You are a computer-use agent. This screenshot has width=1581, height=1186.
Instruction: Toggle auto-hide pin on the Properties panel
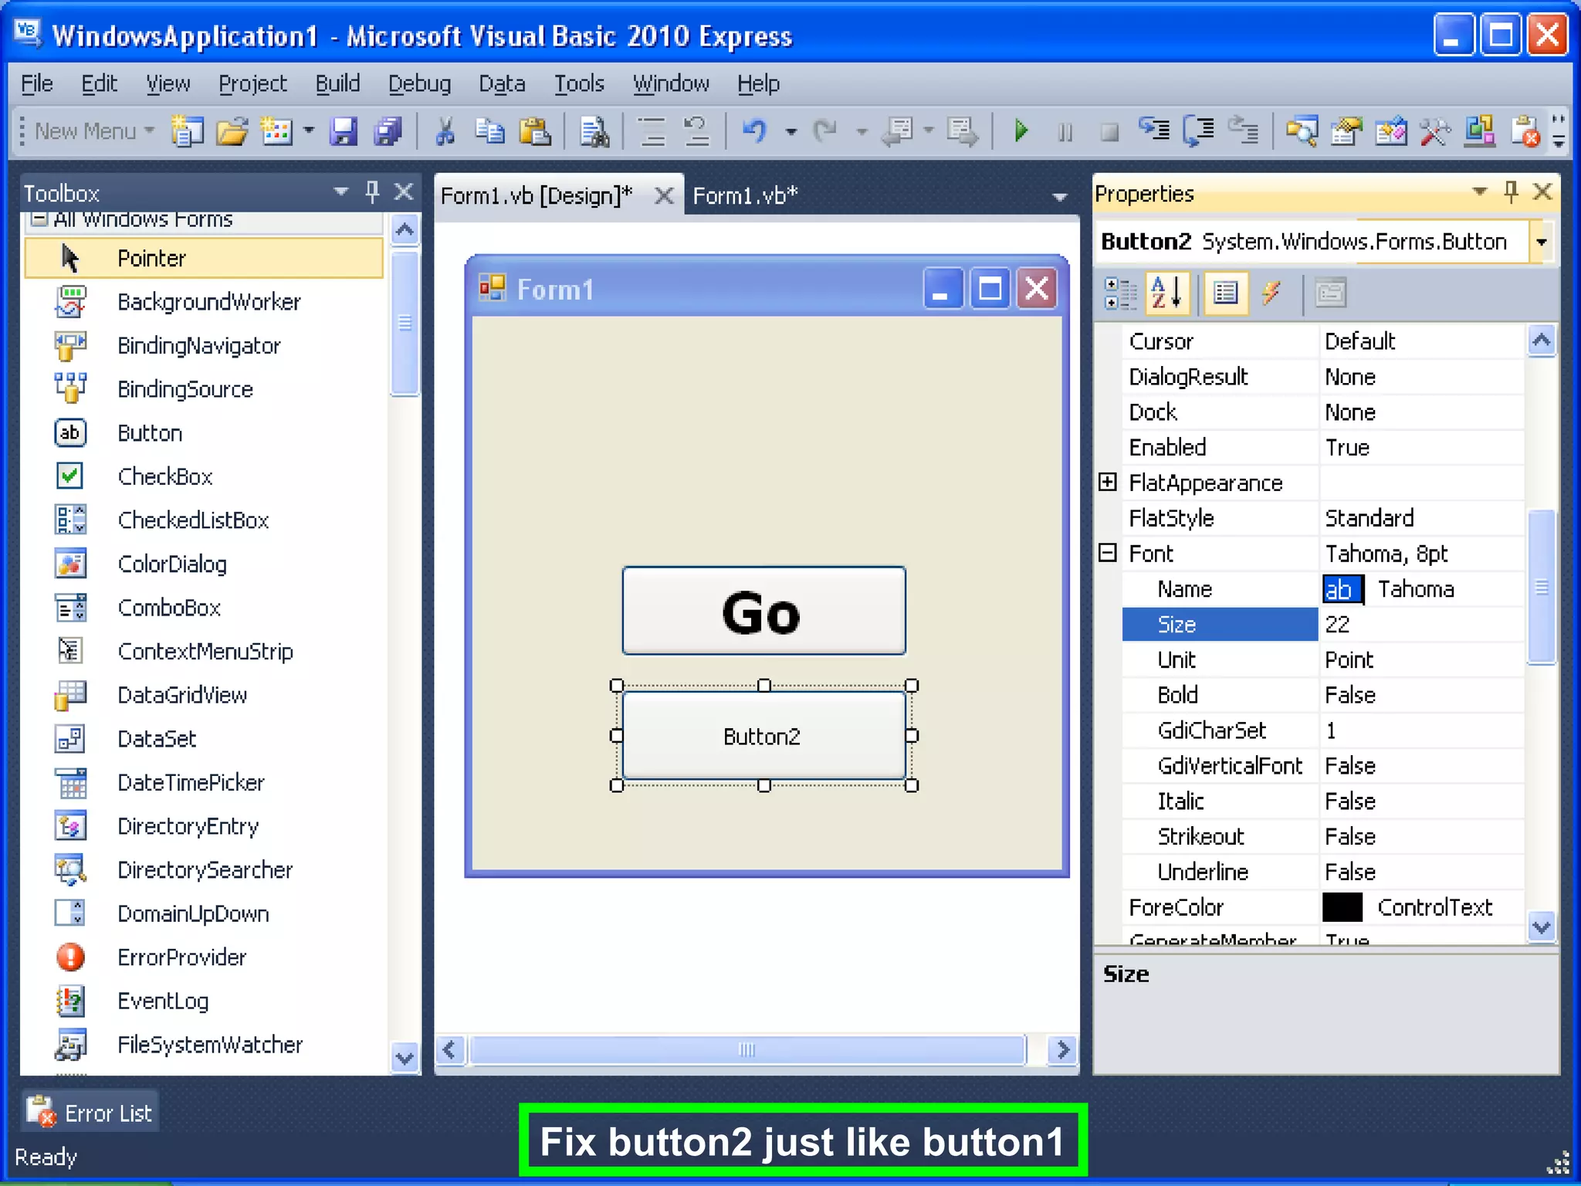1511,191
